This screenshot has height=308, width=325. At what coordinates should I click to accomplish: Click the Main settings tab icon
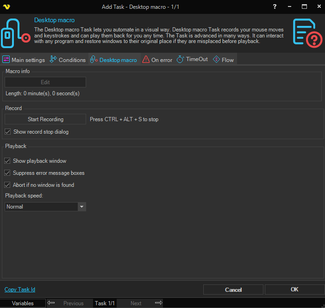[6, 60]
